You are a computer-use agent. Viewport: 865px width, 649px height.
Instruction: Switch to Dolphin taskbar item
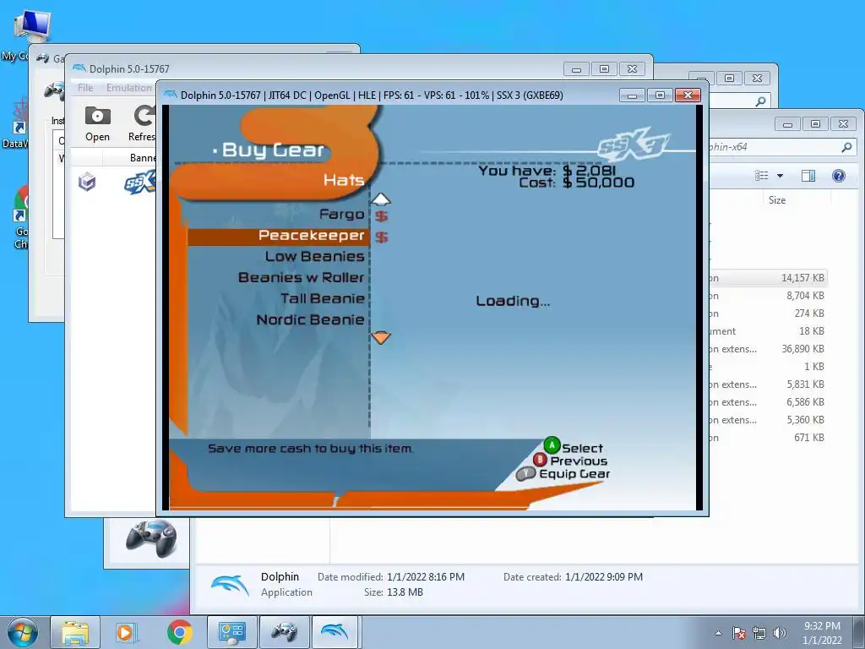335,632
